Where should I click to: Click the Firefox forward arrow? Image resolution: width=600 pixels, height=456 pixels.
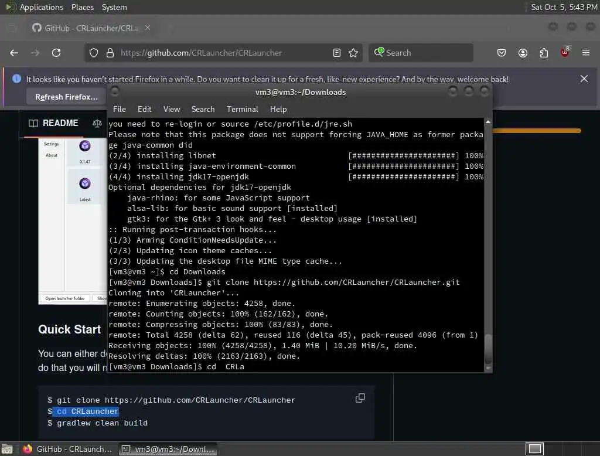pyautogui.click(x=35, y=53)
